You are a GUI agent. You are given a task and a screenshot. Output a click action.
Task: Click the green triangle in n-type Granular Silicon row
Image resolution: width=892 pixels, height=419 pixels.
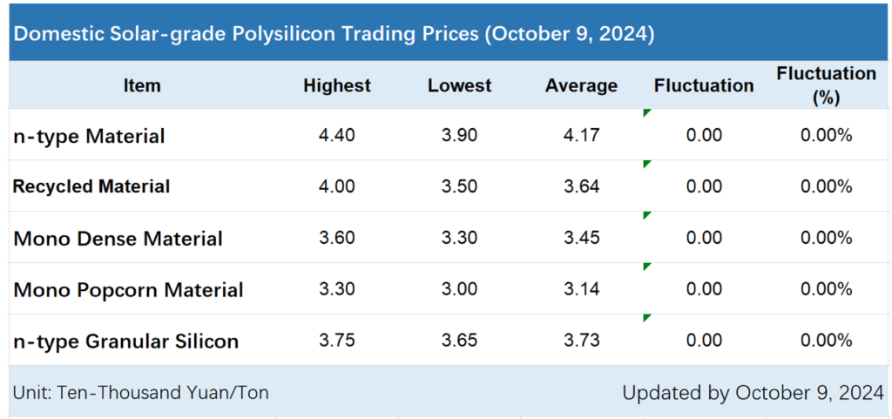point(646,318)
